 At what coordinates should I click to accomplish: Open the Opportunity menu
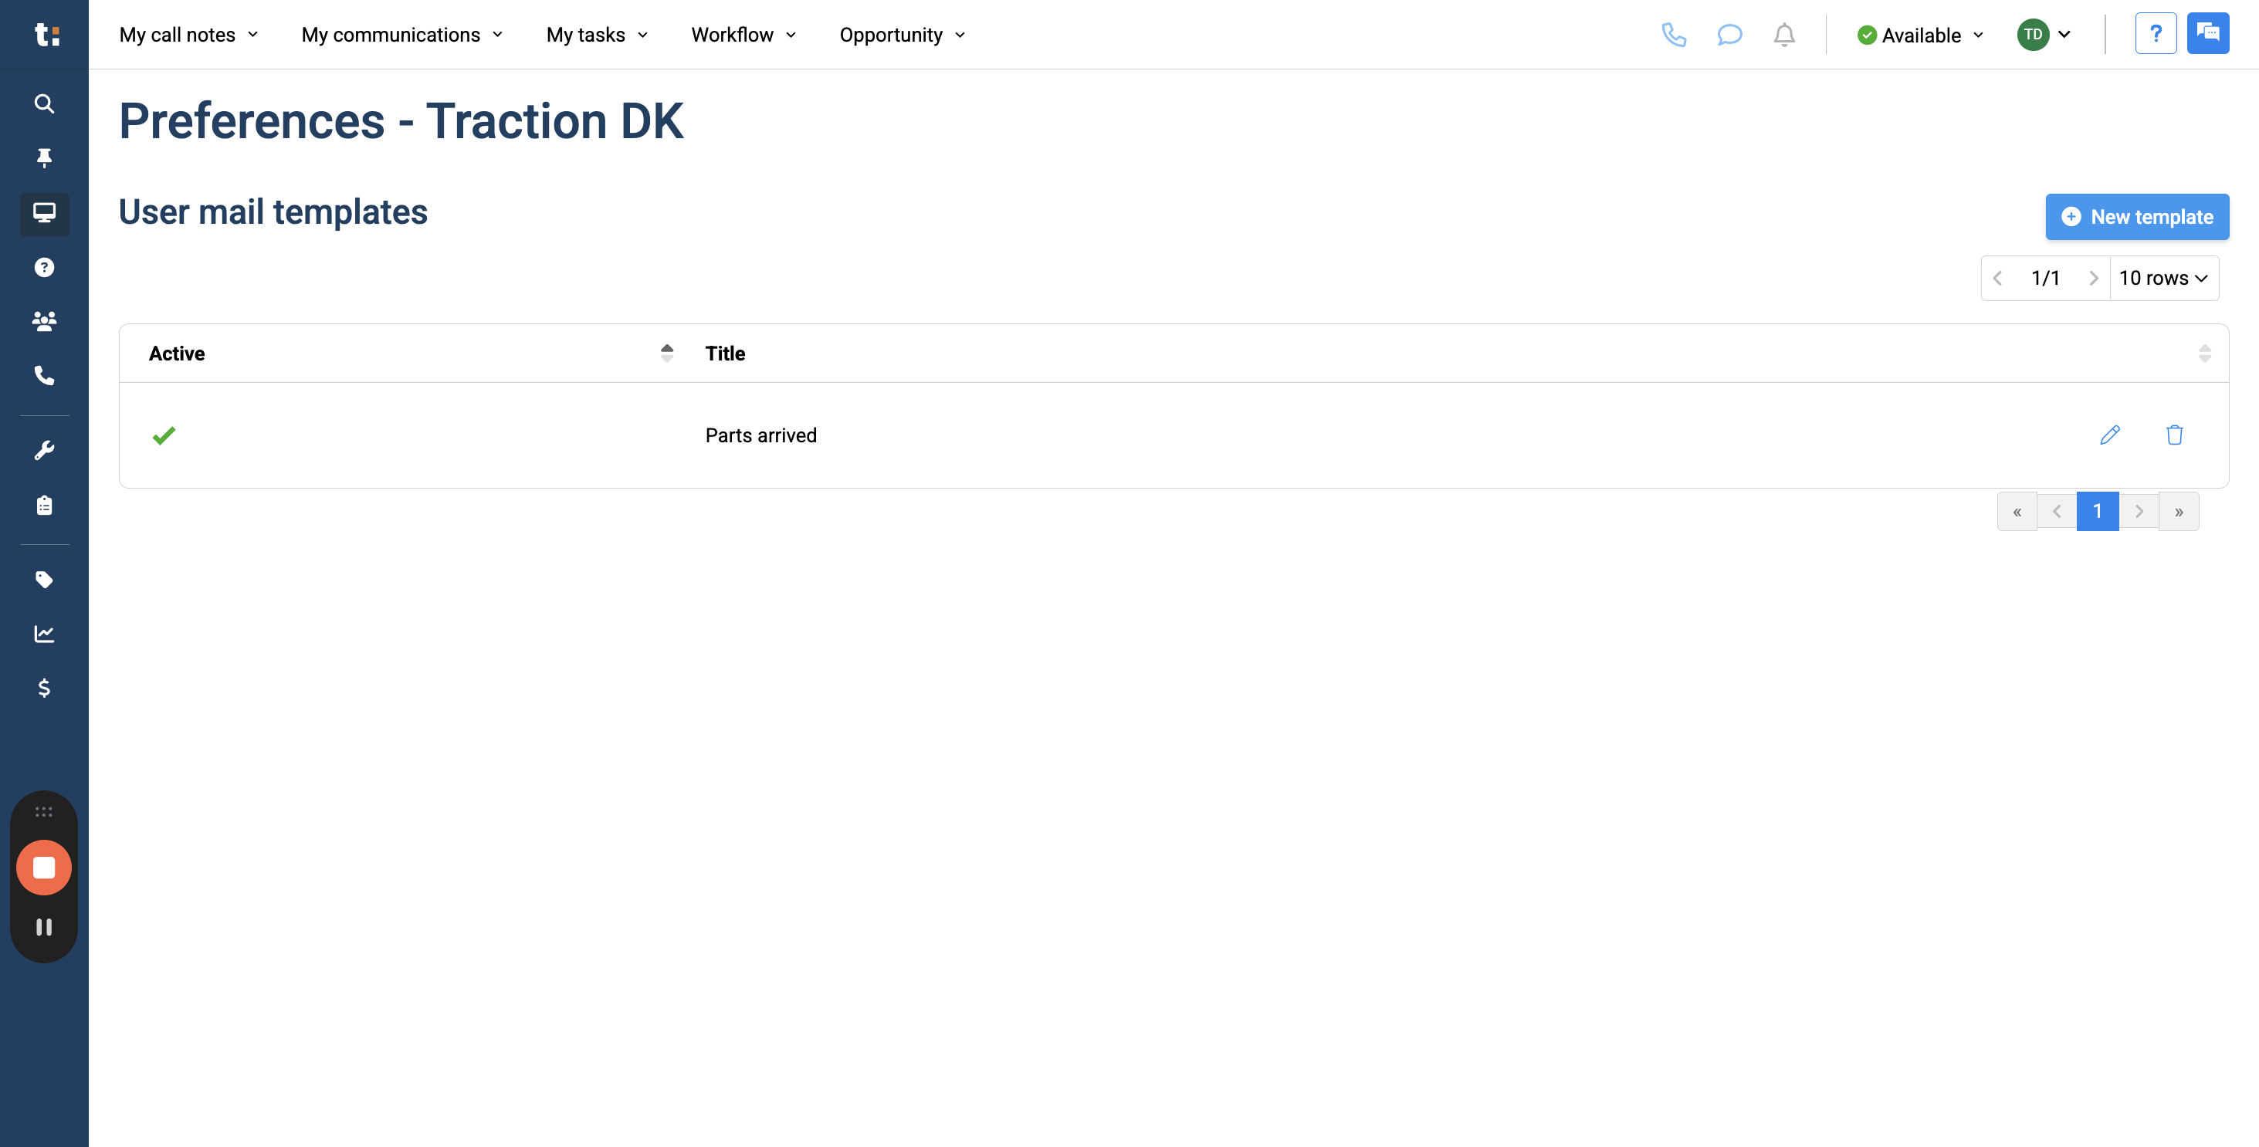902,35
